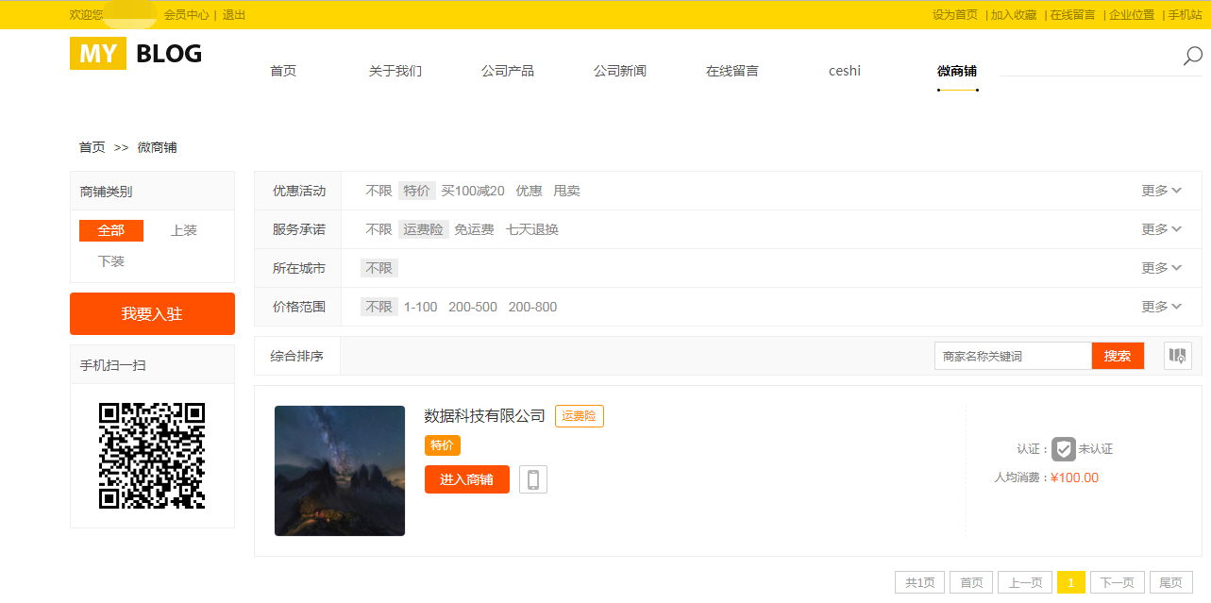Open 关于我们 in the navigation
The width and height of the screenshot is (1211, 603).
pos(395,71)
